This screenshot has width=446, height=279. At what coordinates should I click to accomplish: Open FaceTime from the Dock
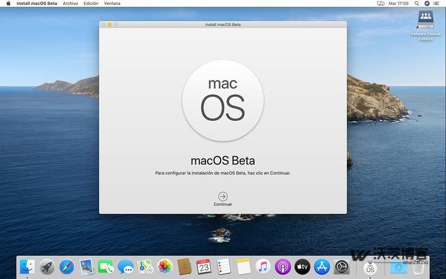[x=106, y=267]
